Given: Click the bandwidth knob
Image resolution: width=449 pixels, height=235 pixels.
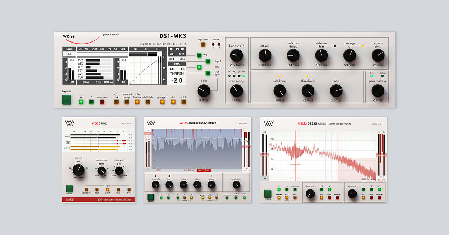Looking at the screenshot, I should click(236, 56).
